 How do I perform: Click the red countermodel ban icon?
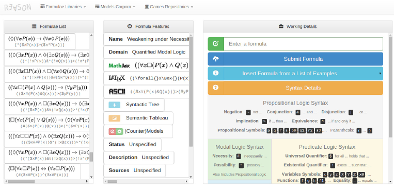click(x=112, y=131)
